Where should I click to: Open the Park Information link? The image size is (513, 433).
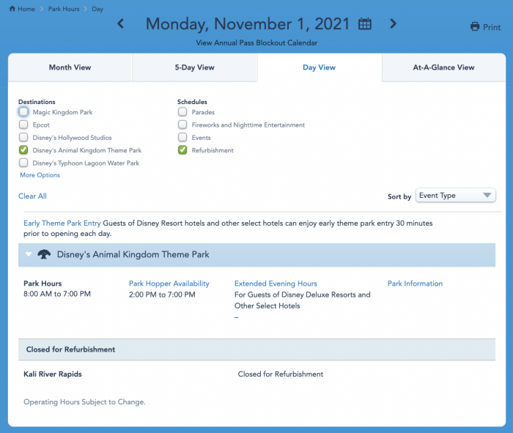coord(415,284)
